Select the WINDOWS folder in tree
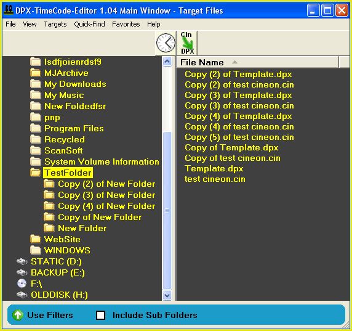 67,250
